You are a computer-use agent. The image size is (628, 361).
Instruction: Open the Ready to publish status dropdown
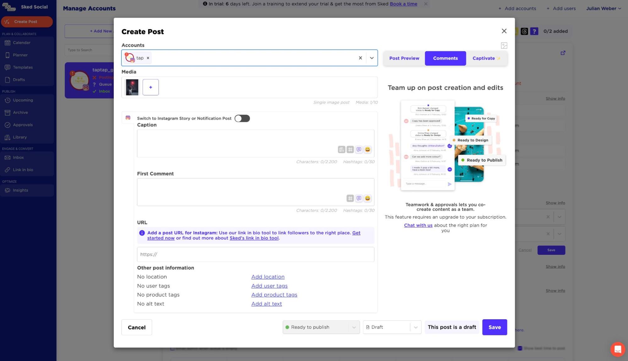321,327
